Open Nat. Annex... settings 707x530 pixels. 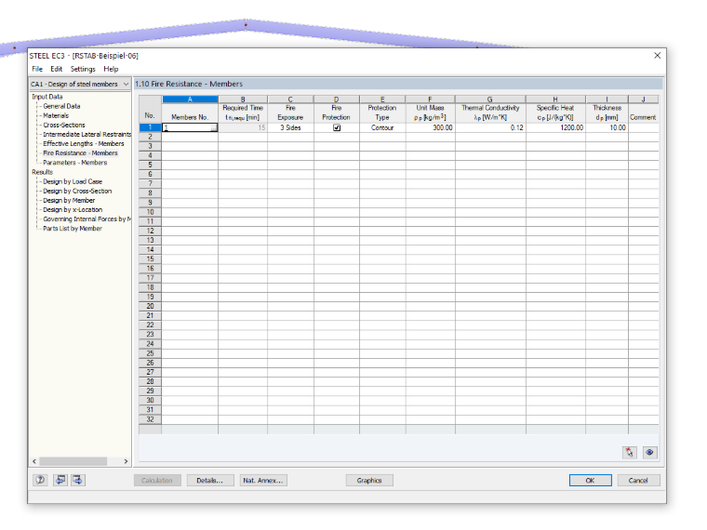(263, 481)
